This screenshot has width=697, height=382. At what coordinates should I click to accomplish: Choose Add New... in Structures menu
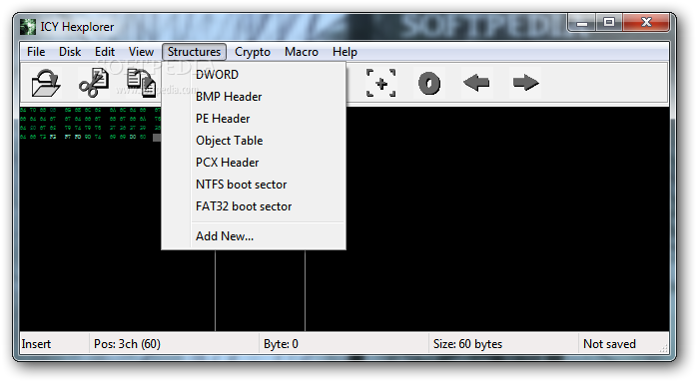click(254, 236)
